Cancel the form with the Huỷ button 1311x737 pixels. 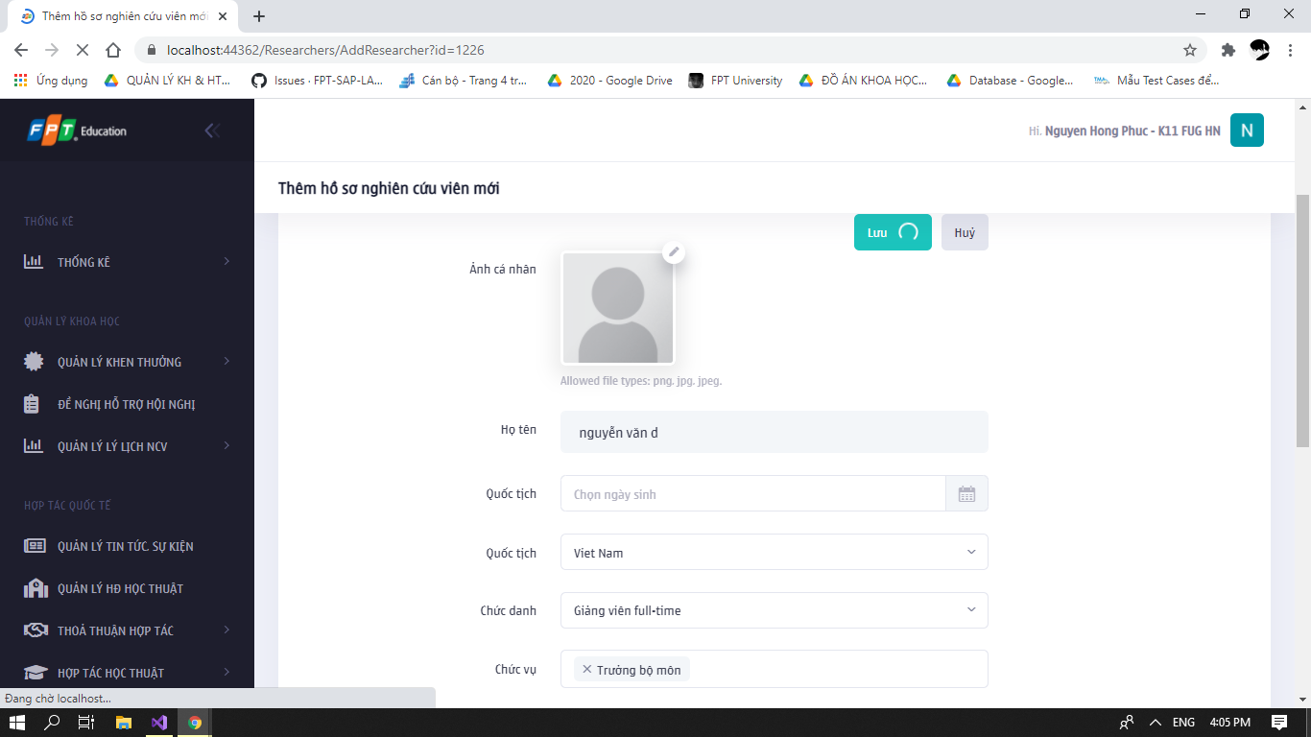tap(964, 231)
